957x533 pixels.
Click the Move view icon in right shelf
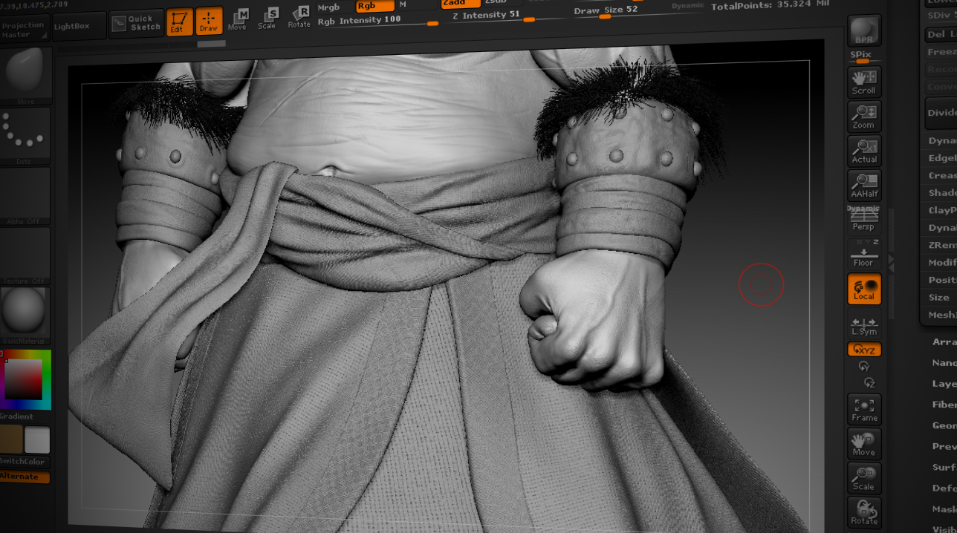(864, 443)
